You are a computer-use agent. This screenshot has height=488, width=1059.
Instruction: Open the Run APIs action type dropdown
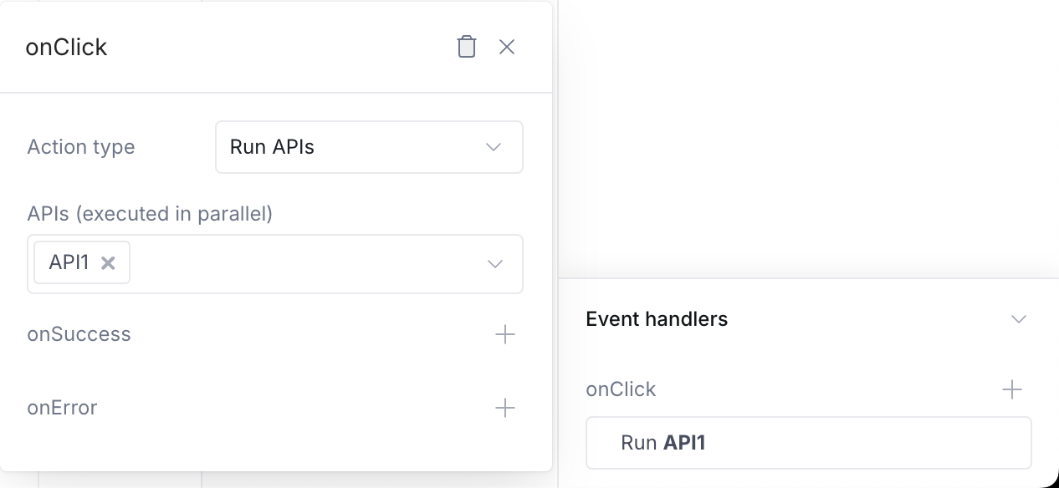369,147
